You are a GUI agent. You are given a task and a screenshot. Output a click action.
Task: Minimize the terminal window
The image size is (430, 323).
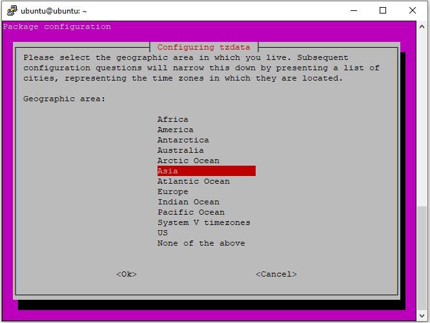click(x=354, y=10)
